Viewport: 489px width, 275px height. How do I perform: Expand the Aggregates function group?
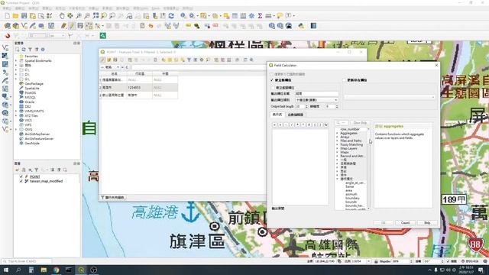pos(337,133)
